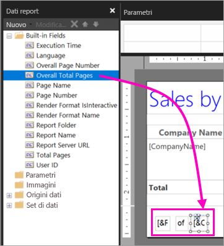Select User ID field
The width and height of the screenshot is (224, 246).
(x=47, y=165)
